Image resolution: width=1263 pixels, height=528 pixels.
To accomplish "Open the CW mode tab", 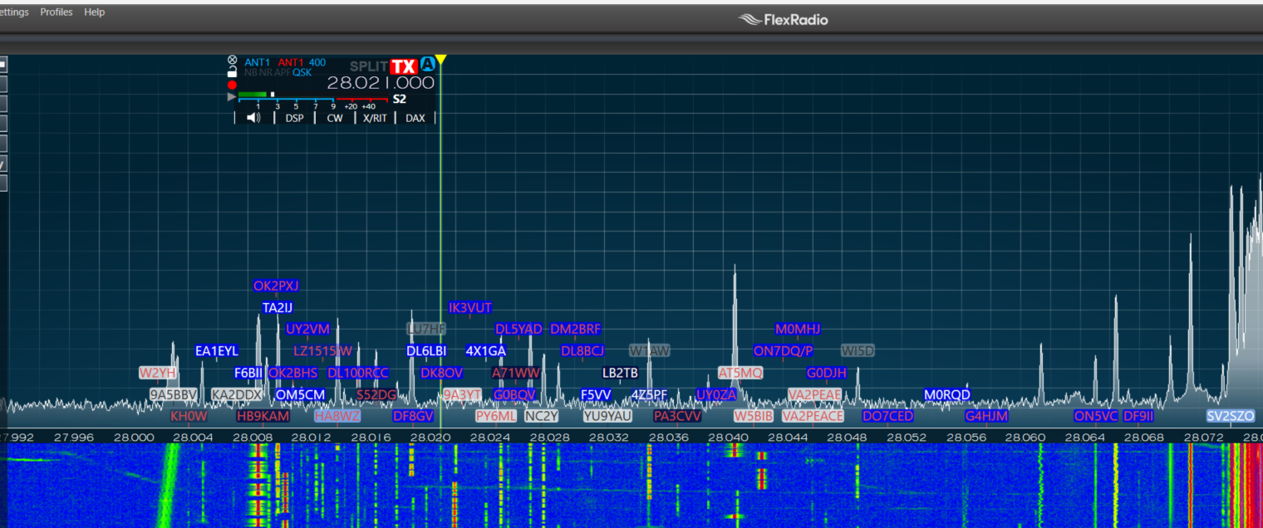I will [334, 118].
